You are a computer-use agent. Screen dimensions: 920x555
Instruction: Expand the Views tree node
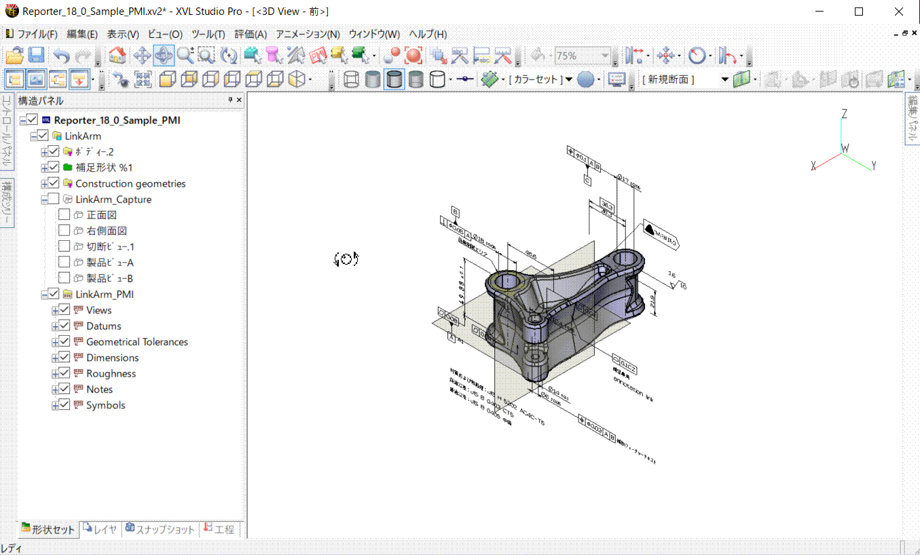coord(56,310)
